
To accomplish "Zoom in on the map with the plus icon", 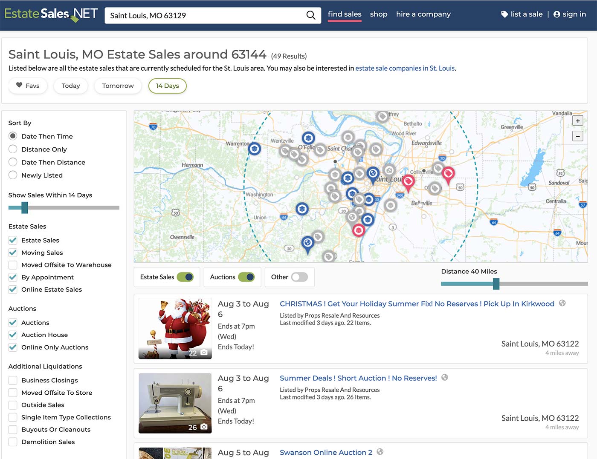I will [578, 120].
